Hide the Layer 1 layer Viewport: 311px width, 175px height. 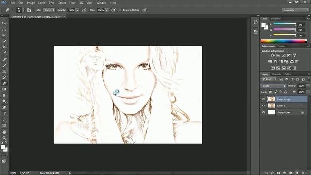(x=263, y=106)
